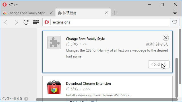This screenshot has width=182, height=102.
Task: Open the Opera メニュー menu
Action: click(x=10, y=5)
